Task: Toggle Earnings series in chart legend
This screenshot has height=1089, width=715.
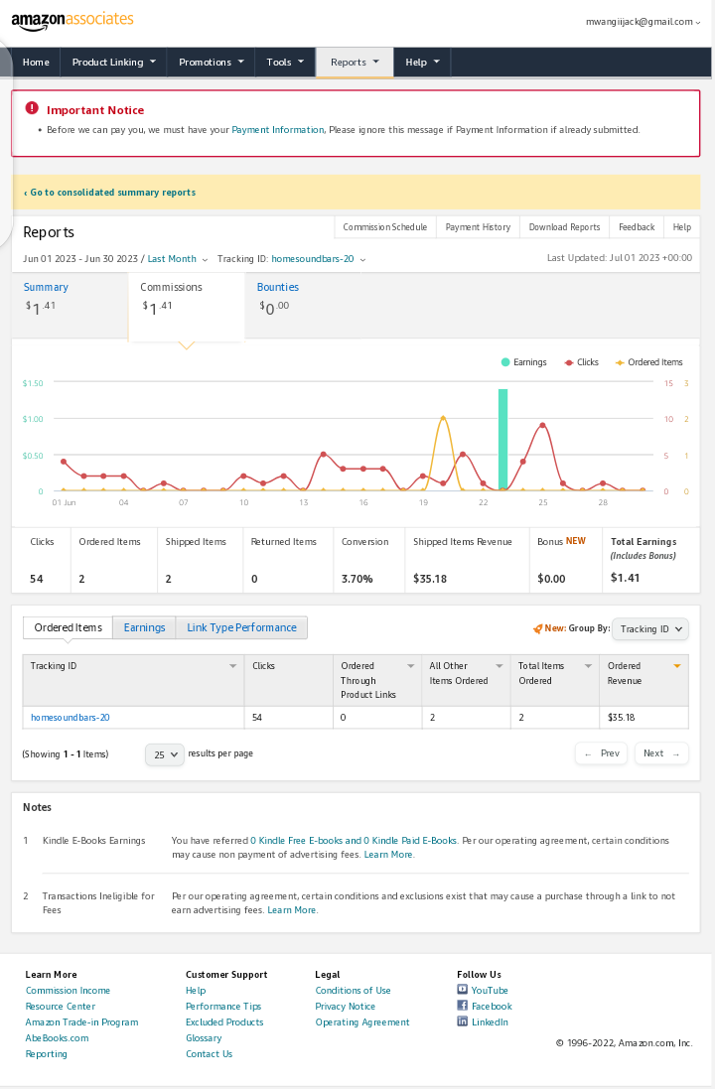Action: click(x=524, y=362)
